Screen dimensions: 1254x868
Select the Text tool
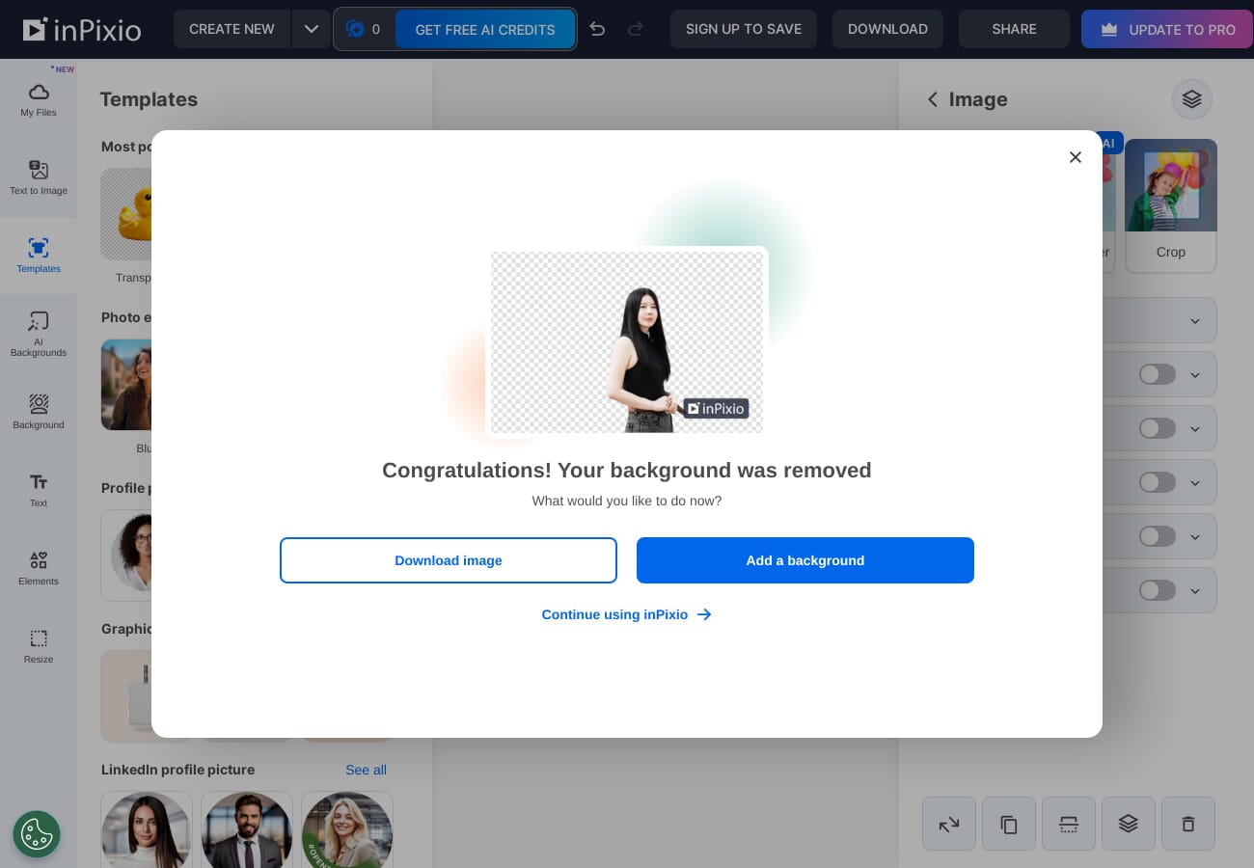(x=39, y=489)
